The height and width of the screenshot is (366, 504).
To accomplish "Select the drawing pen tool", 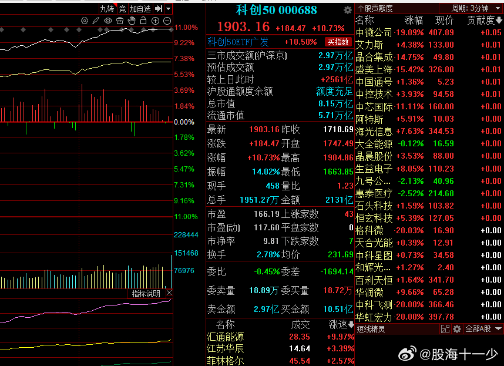I will click(x=96, y=21).
